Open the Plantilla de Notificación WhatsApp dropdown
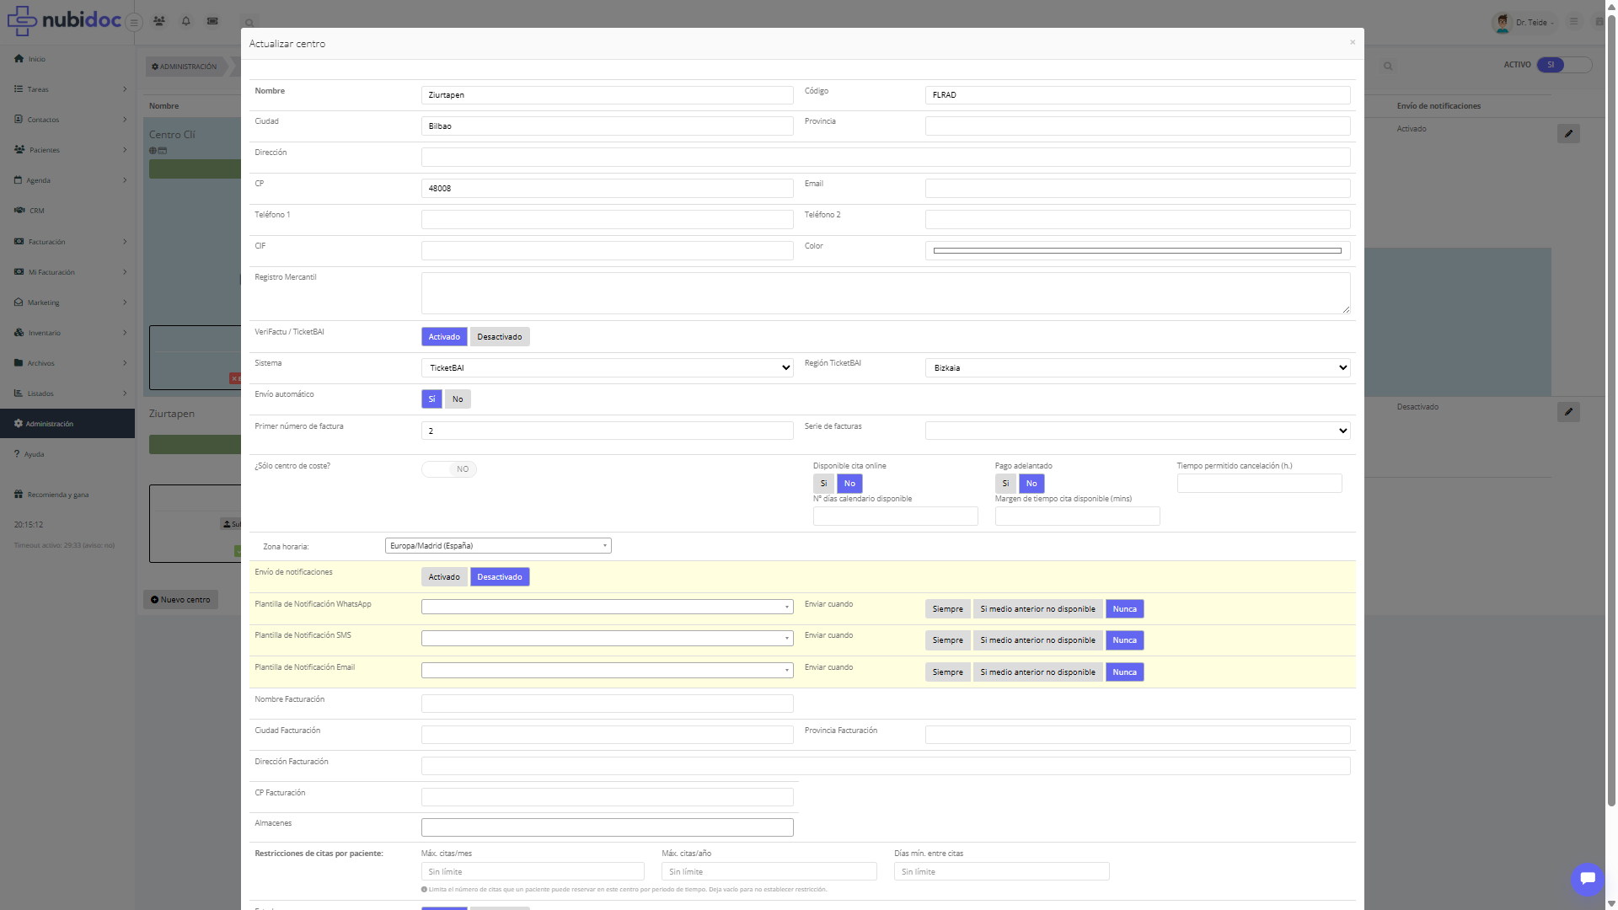1618x910 pixels. tap(608, 607)
